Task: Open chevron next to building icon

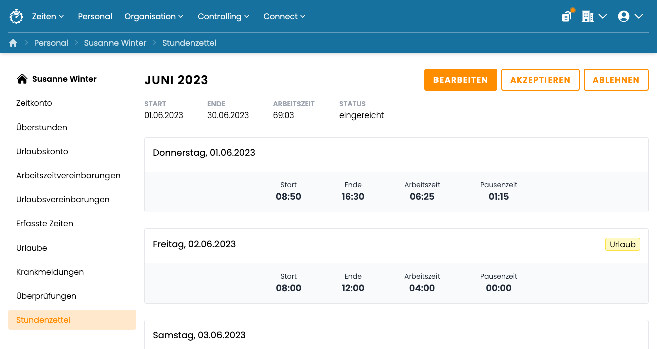Action: point(603,16)
